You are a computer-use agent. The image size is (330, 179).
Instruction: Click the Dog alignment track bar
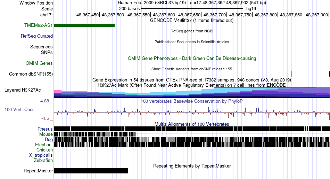point(192,139)
